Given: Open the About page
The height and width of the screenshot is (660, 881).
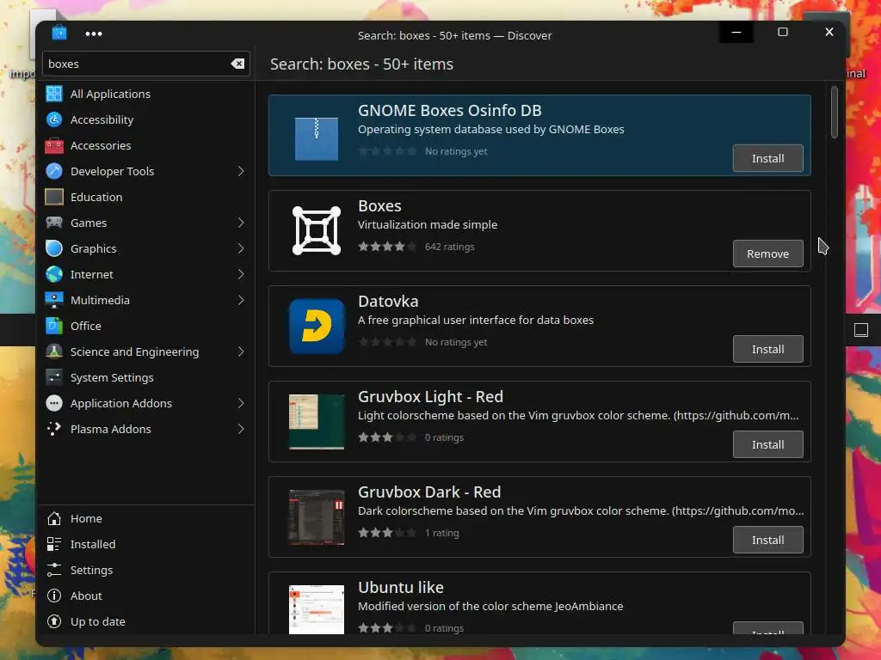Looking at the screenshot, I should [146, 596].
